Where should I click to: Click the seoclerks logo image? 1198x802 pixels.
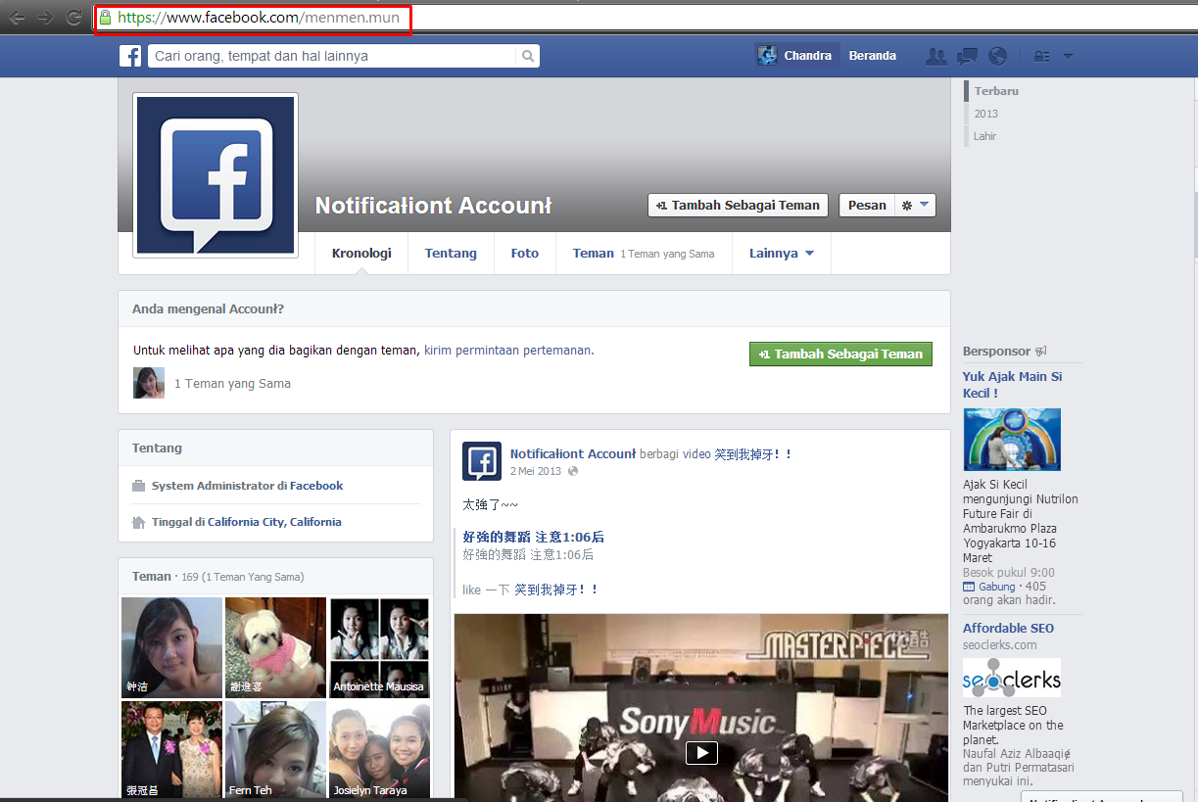click(1012, 678)
